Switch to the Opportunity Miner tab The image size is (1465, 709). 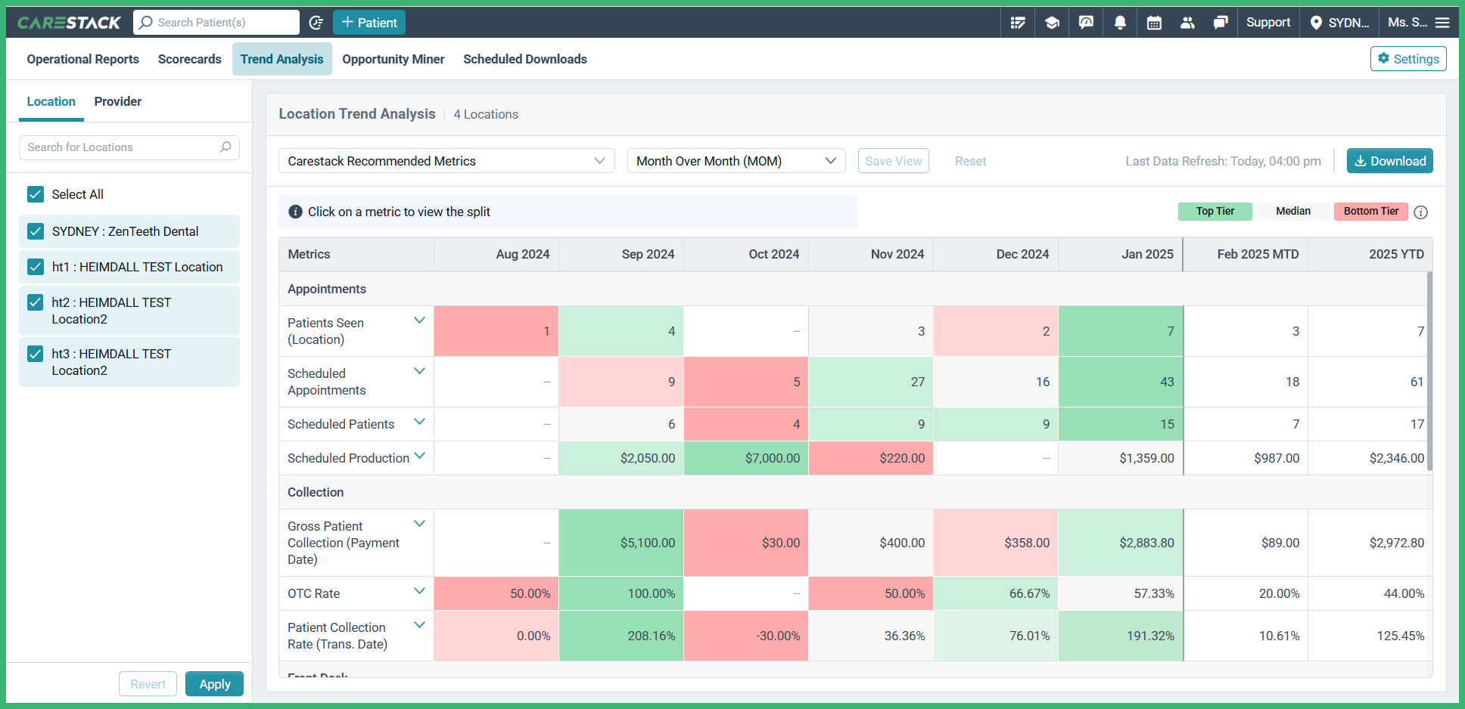pyautogui.click(x=393, y=59)
